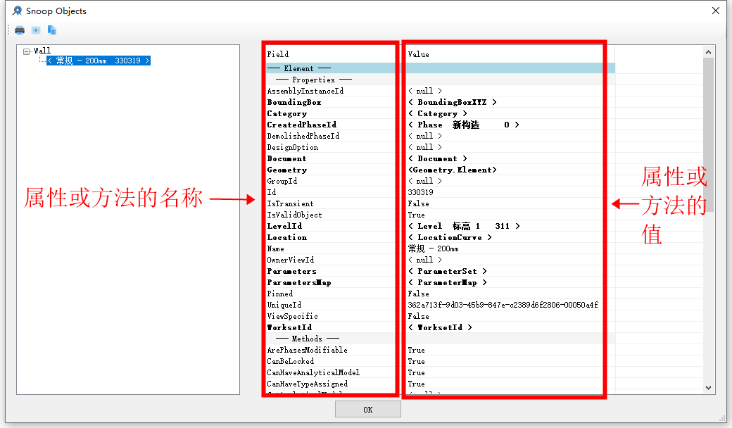Select the DesignOption field
This screenshot has width=732, height=428.
click(x=293, y=148)
